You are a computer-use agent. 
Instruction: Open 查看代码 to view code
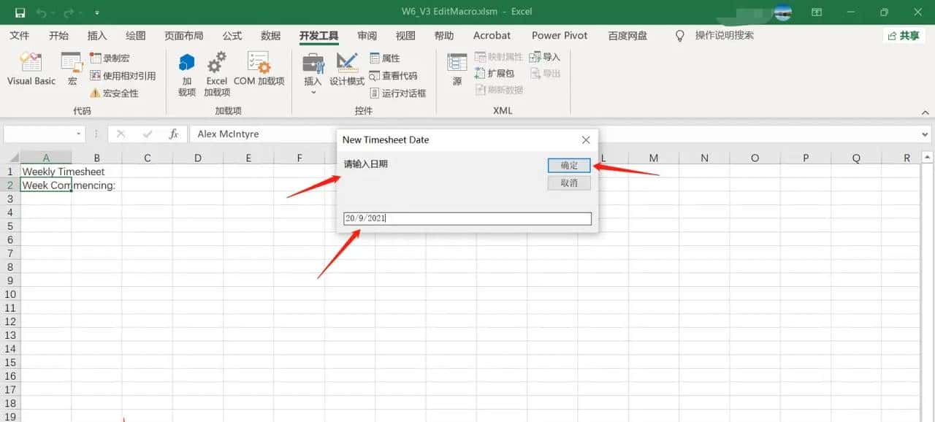[x=392, y=74]
